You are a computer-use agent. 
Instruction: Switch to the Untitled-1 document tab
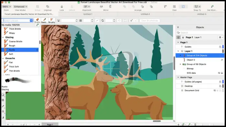pyautogui.click(x=88, y=14)
